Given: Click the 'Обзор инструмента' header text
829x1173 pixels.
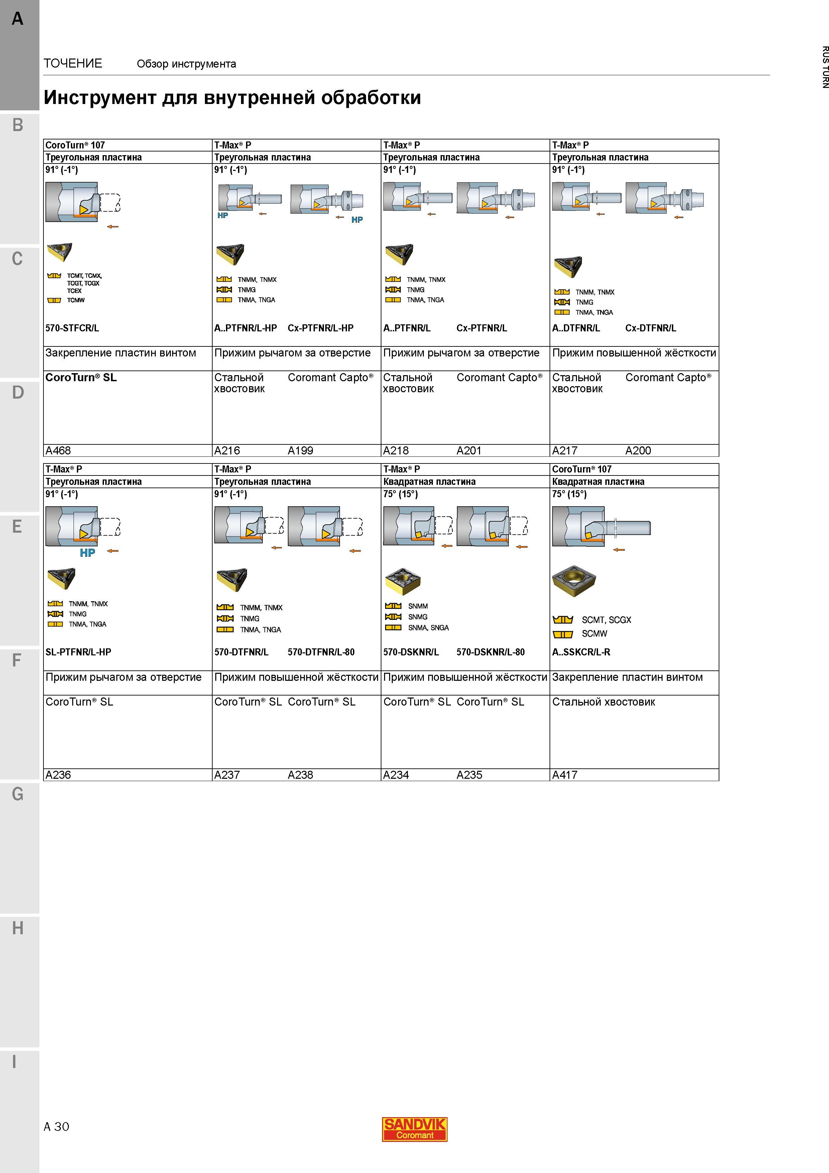Looking at the screenshot, I should point(187,64).
